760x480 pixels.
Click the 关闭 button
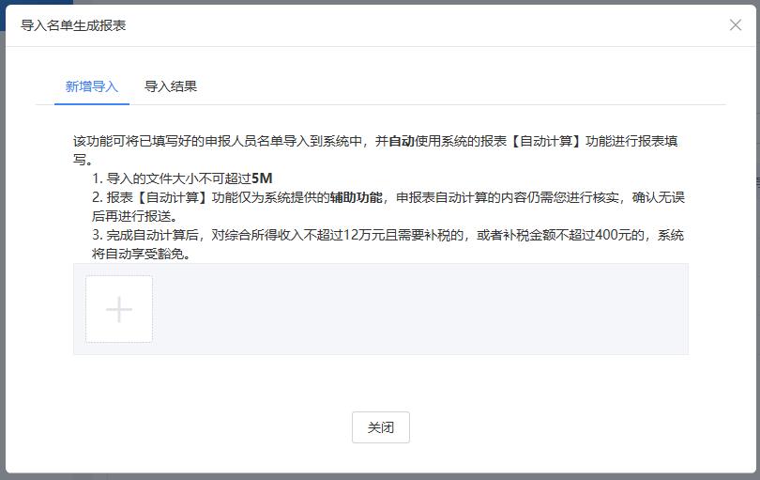click(381, 427)
